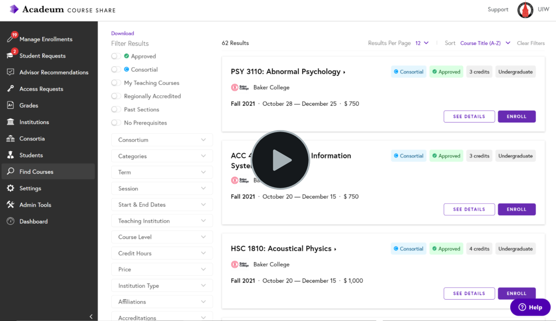This screenshot has height=321, width=556.
Task: Select the Access Requests key icon
Action: (x=11, y=89)
